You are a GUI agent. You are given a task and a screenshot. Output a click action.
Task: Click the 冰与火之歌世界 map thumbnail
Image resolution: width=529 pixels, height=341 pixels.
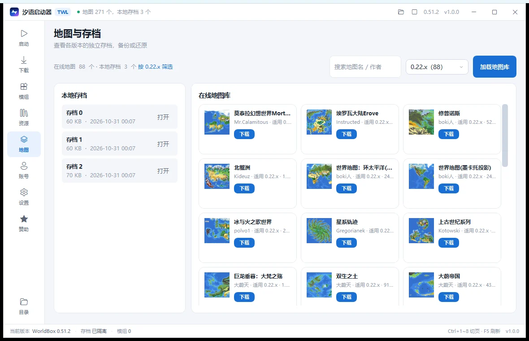coord(217,231)
